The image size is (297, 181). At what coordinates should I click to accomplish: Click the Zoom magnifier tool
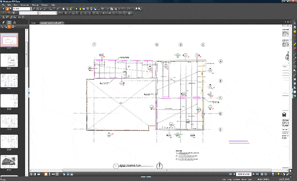point(11,9)
